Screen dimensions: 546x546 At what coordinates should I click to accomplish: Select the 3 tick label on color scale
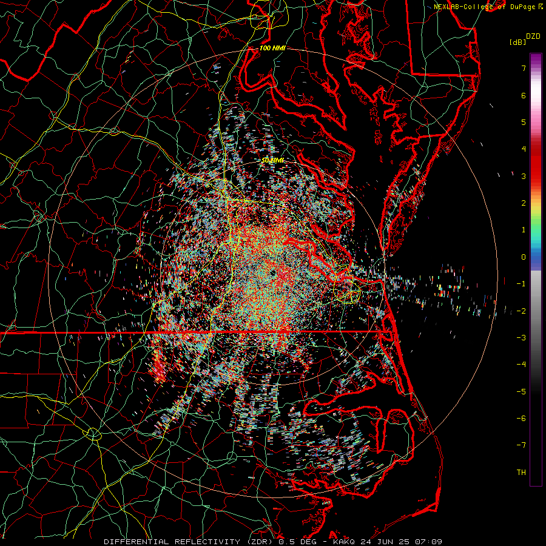pyautogui.click(x=524, y=176)
